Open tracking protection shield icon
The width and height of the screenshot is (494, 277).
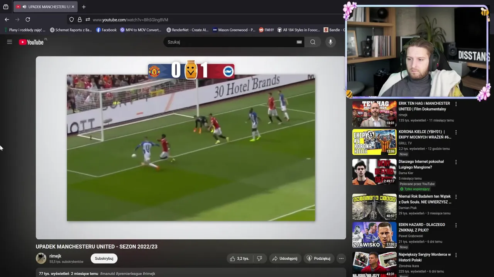71,20
